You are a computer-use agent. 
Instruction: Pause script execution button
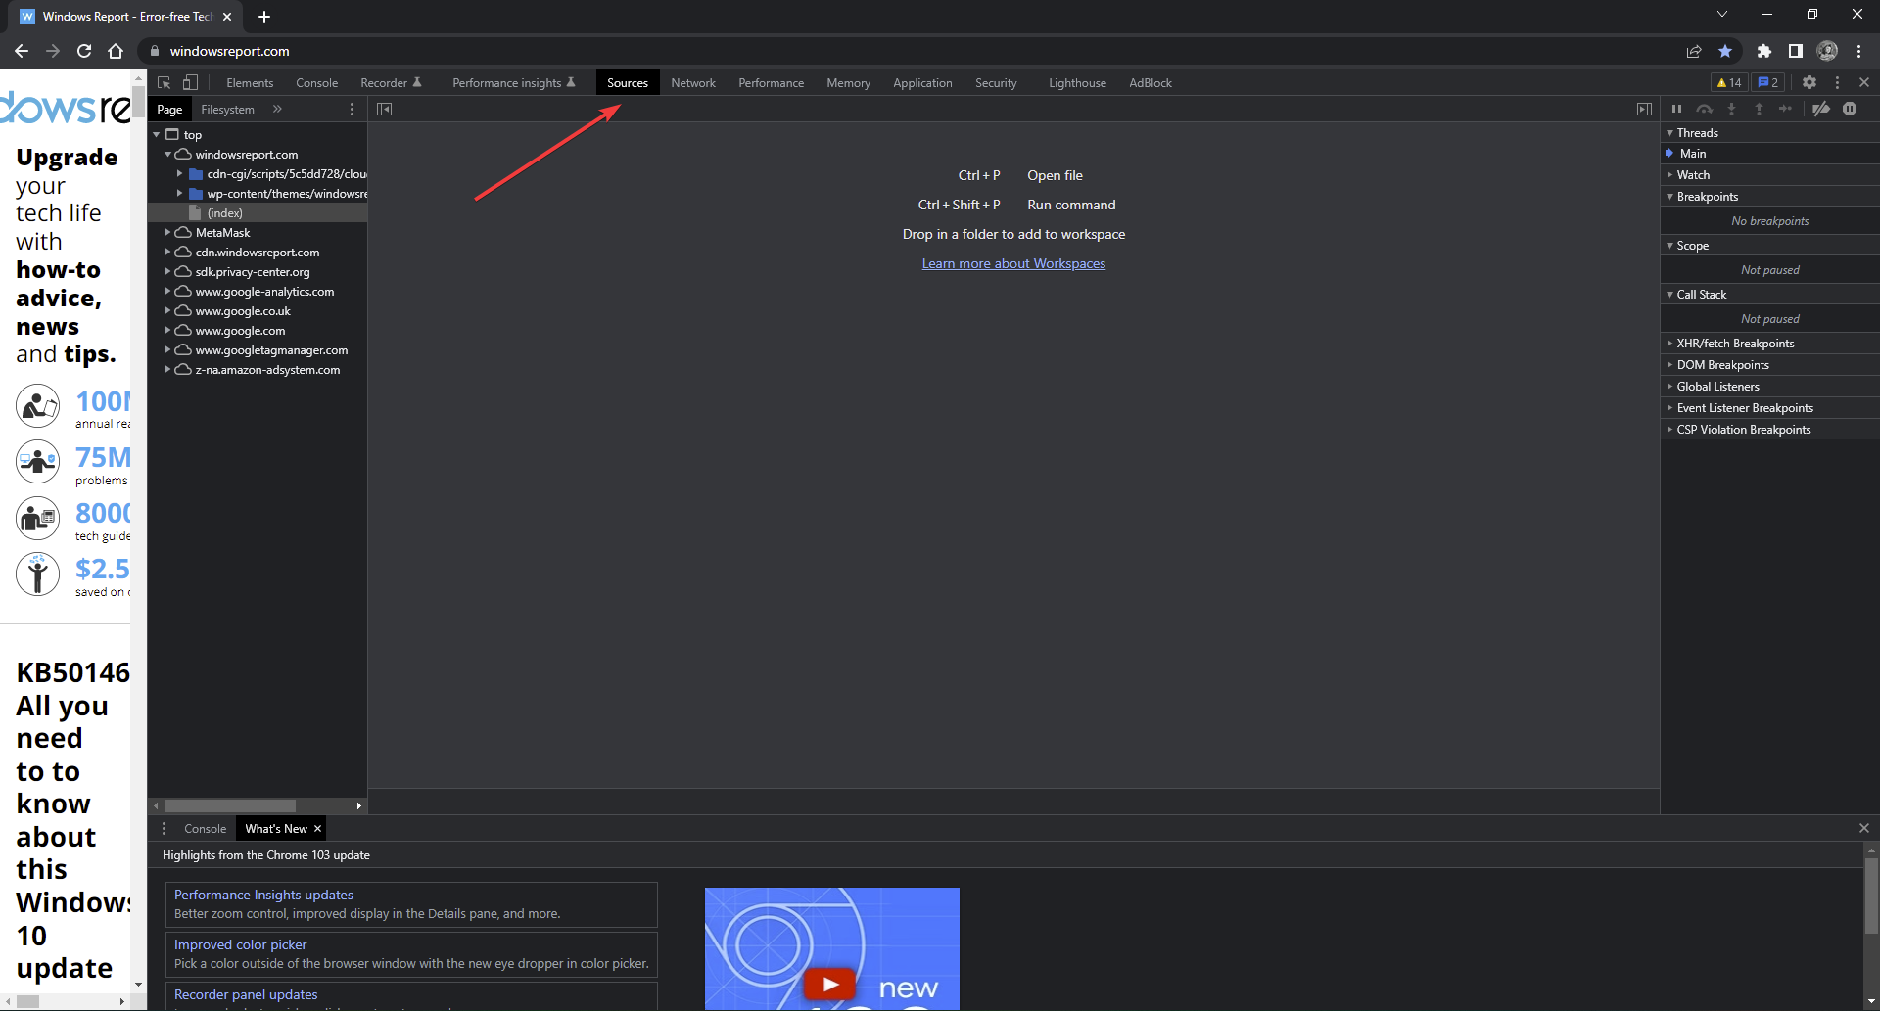pyautogui.click(x=1676, y=110)
